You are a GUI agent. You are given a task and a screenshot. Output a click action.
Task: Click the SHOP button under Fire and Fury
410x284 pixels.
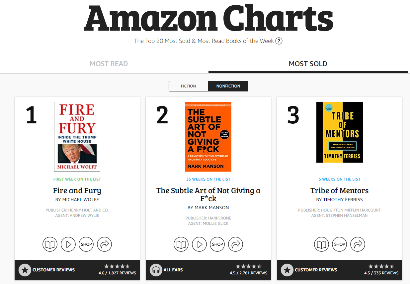coord(86,244)
